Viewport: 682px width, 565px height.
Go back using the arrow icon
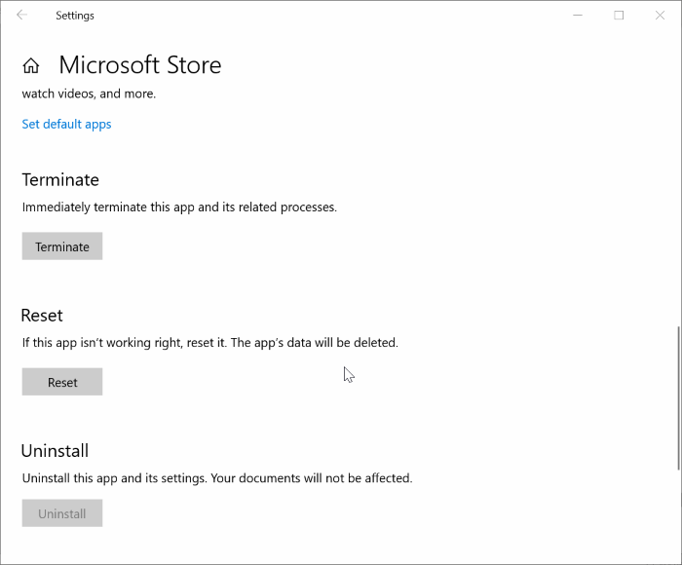tap(21, 16)
